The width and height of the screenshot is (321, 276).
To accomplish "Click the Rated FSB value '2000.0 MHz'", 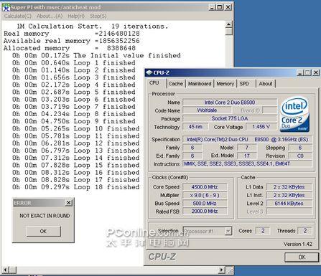I will click(x=205, y=211).
